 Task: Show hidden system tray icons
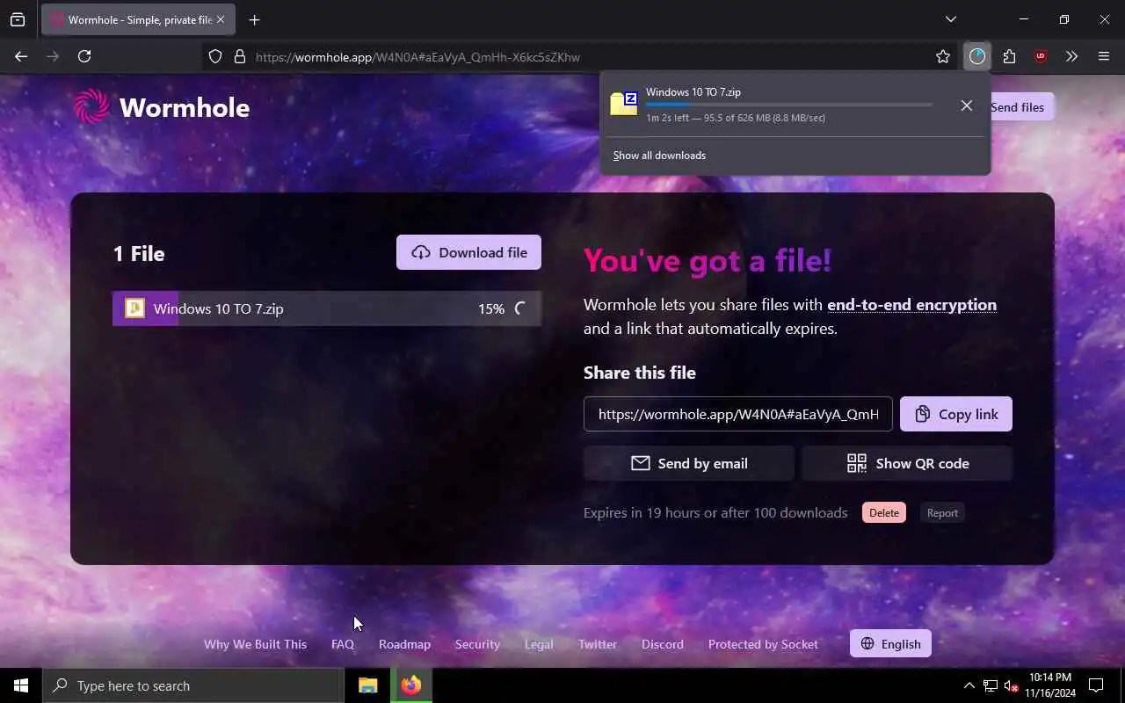(969, 685)
